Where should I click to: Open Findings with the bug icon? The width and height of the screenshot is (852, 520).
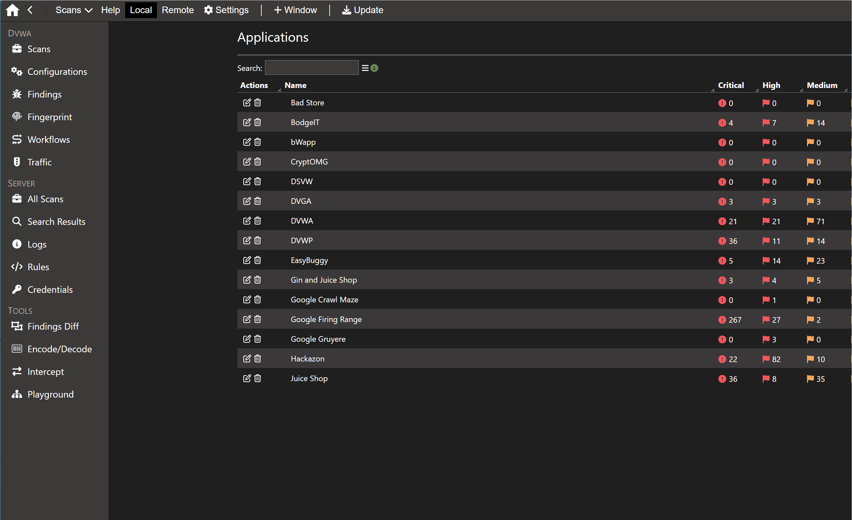(x=44, y=95)
